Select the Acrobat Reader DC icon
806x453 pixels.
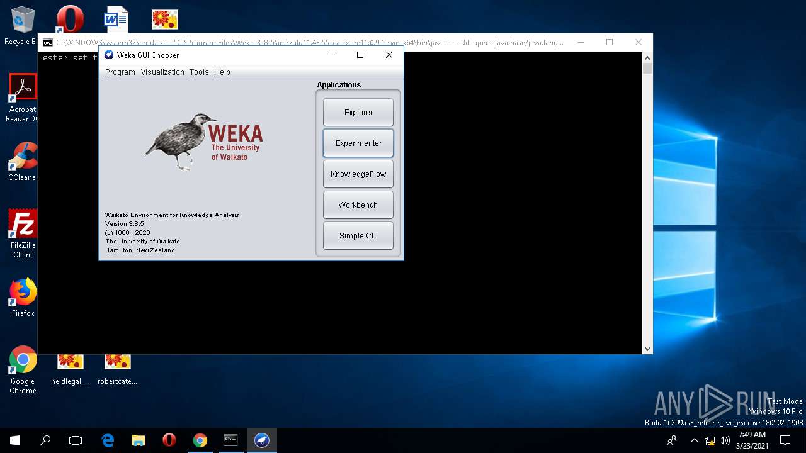point(23,98)
